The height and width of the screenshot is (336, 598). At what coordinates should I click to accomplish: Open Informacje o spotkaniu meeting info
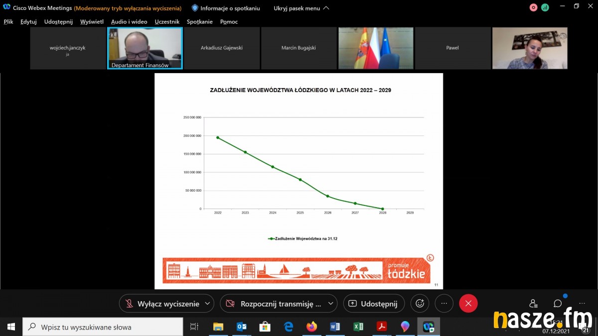pyautogui.click(x=226, y=8)
